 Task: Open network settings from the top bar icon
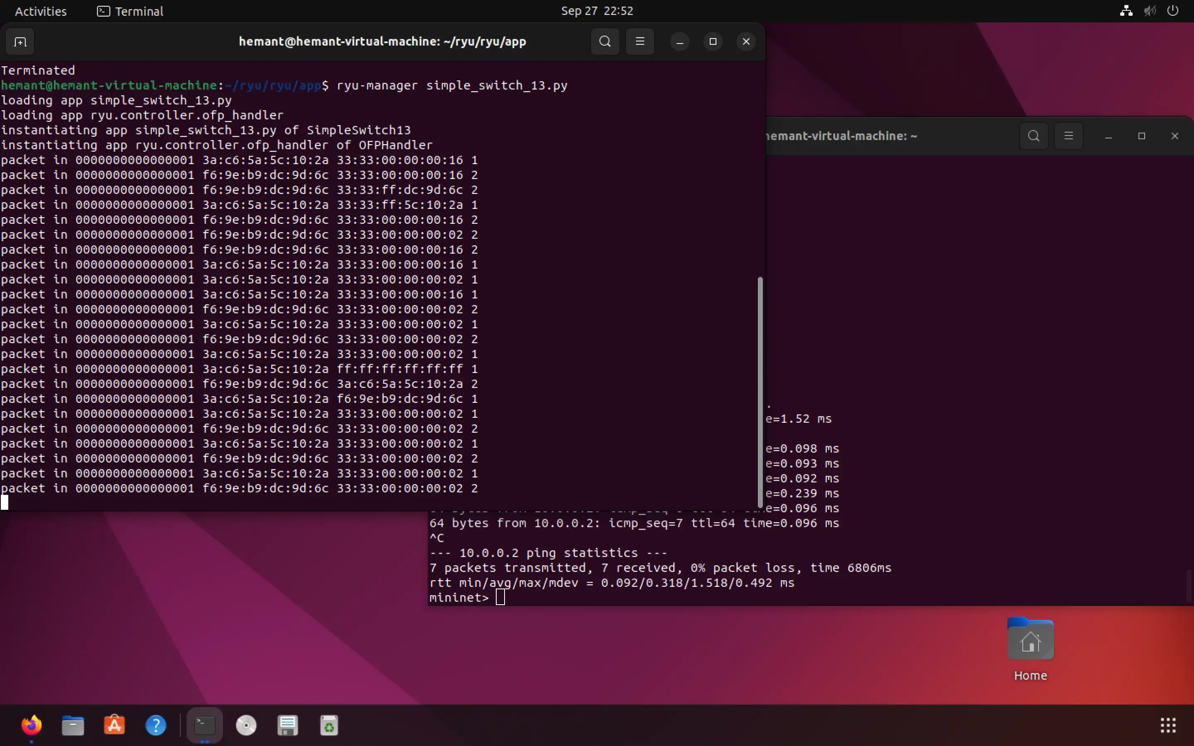[1126, 11]
